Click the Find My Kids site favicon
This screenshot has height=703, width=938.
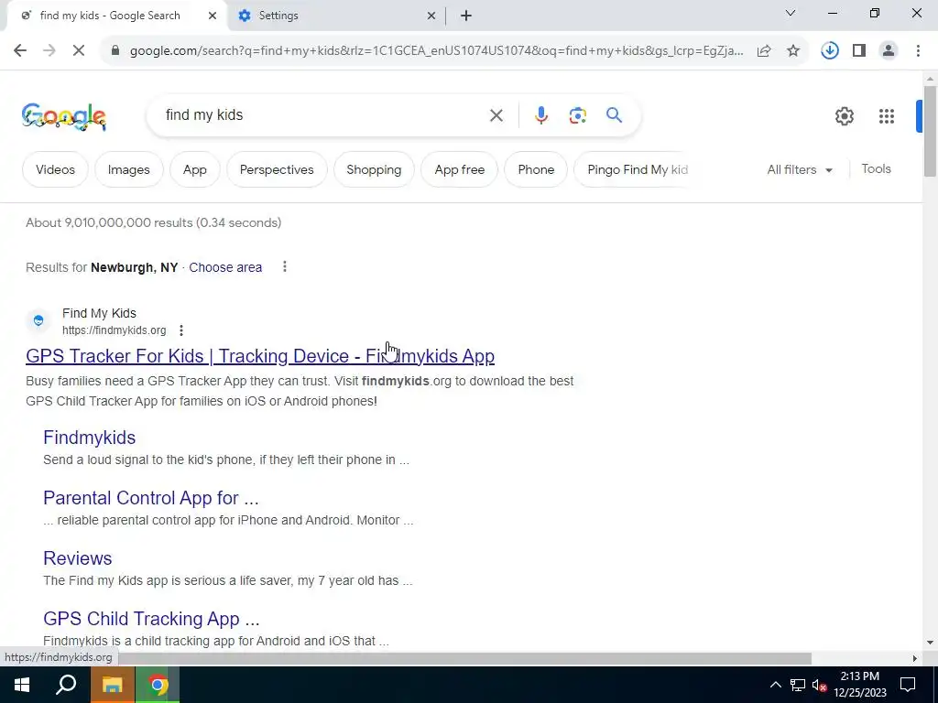(x=38, y=321)
